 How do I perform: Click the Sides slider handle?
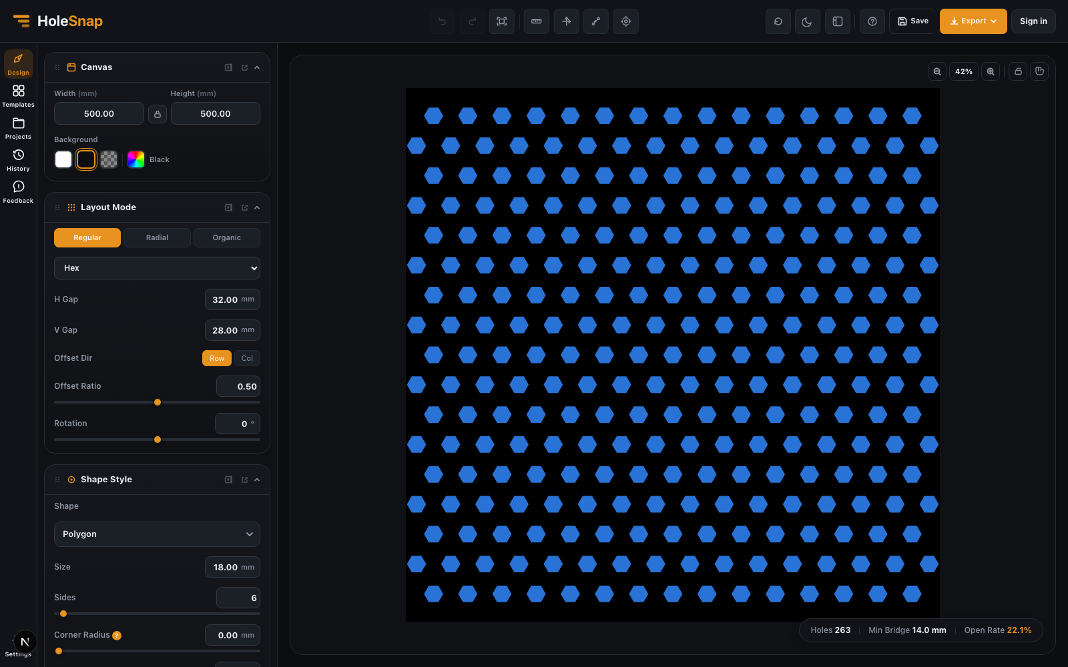63,614
